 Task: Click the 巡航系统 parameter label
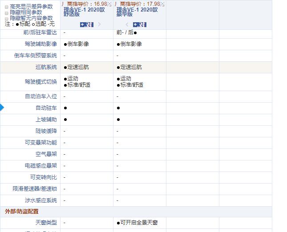pos(46,67)
